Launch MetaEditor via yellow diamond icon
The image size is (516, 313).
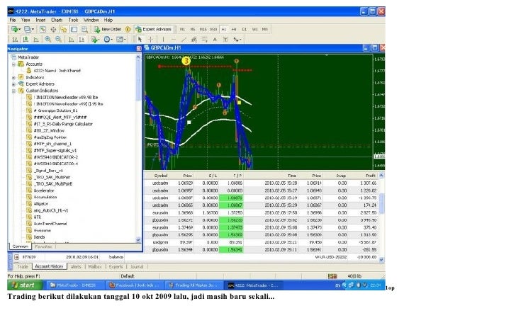tap(128, 29)
